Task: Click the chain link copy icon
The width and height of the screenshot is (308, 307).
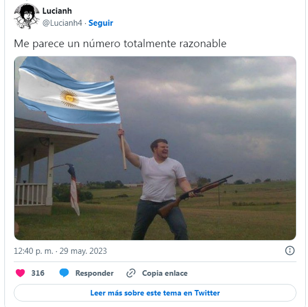Action: pos(131,273)
